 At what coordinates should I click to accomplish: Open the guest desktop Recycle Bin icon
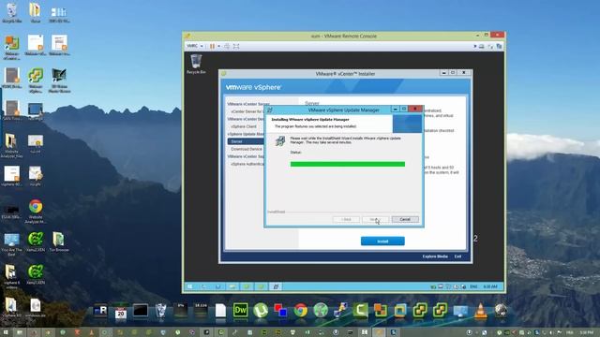click(196, 64)
